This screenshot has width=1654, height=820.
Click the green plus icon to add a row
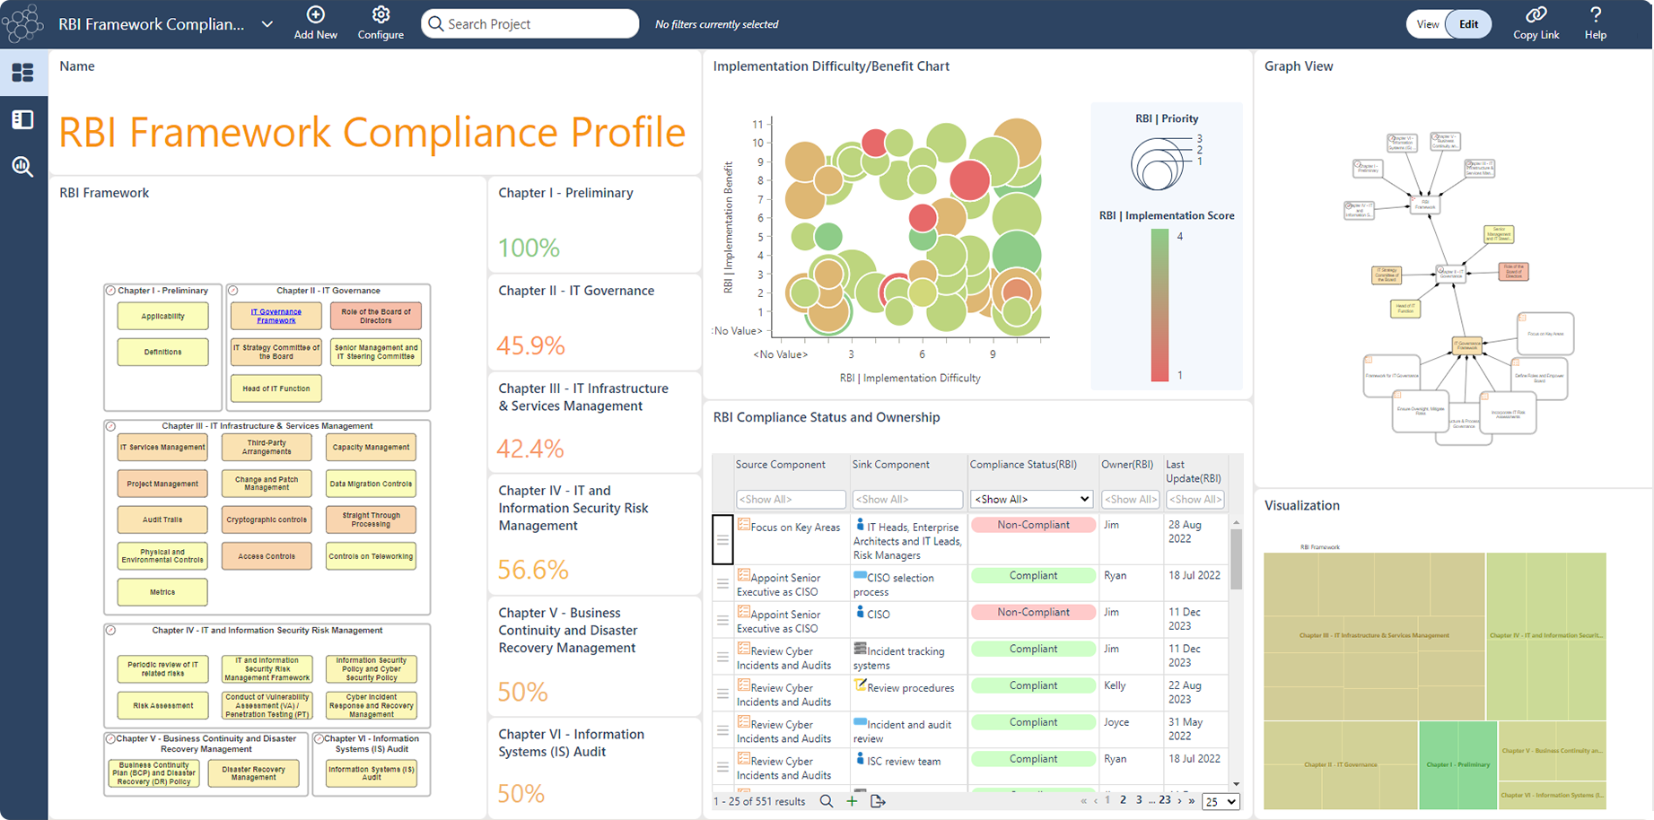[x=852, y=801]
